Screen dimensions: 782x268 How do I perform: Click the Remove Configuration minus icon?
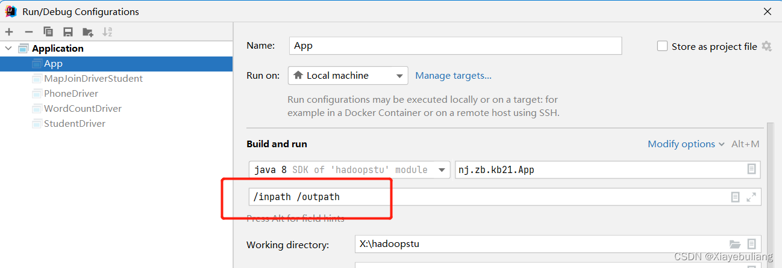[28, 32]
